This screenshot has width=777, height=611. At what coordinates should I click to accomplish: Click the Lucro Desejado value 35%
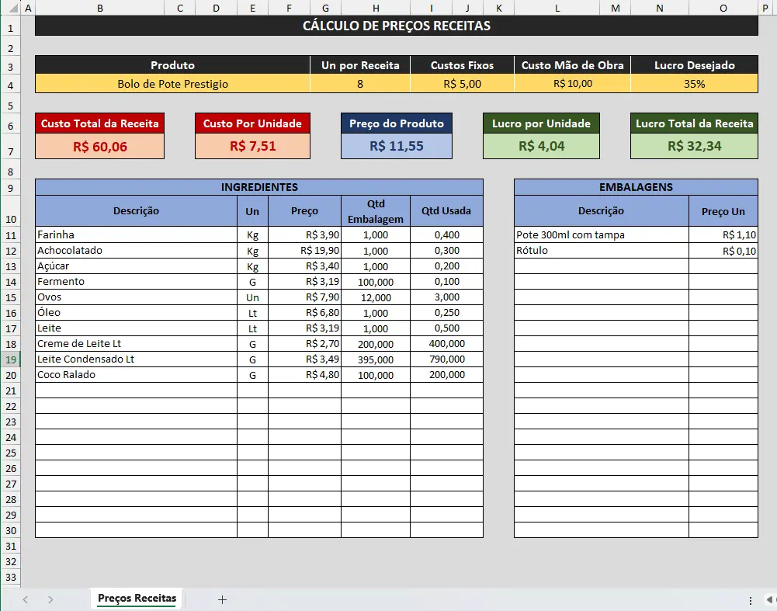click(x=694, y=84)
